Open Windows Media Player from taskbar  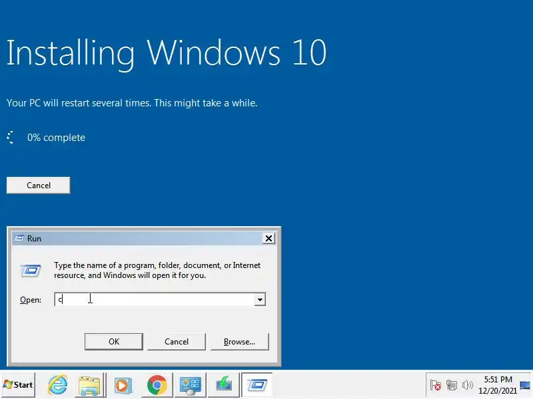point(123,385)
